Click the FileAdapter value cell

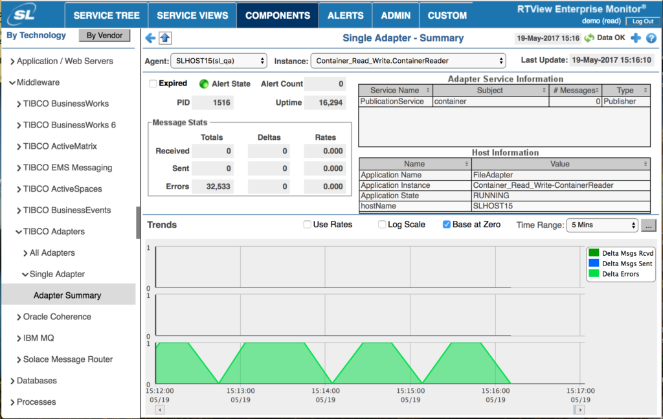pyautogui.click(x=561, y=175)
